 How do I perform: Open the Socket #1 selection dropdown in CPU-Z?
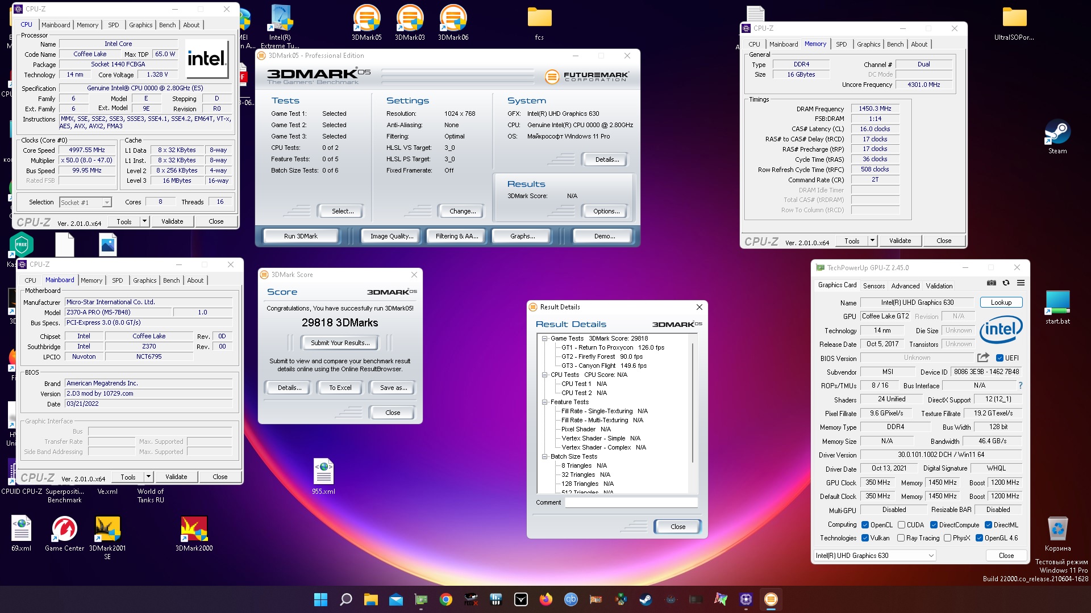(85, 203)
